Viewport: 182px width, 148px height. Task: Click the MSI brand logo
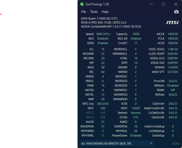pyautogui.click(x=172, y=22)
